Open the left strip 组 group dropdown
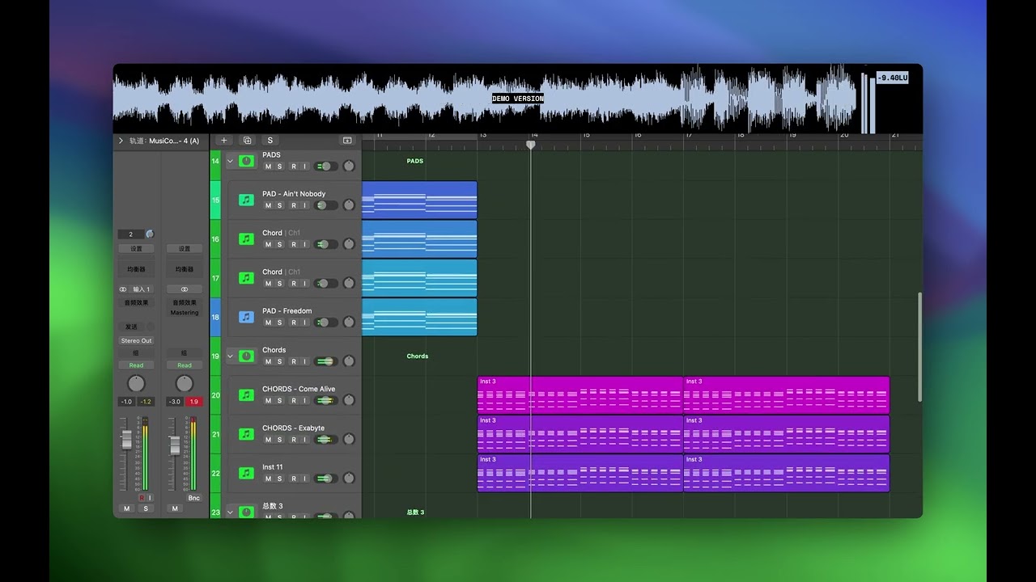 pyautogui.click(x=136, y=353)
